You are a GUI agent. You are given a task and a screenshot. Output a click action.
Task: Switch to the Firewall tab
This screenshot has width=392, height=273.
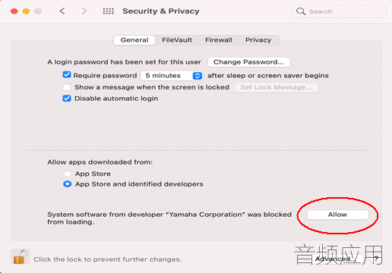[x=219, y=40]
